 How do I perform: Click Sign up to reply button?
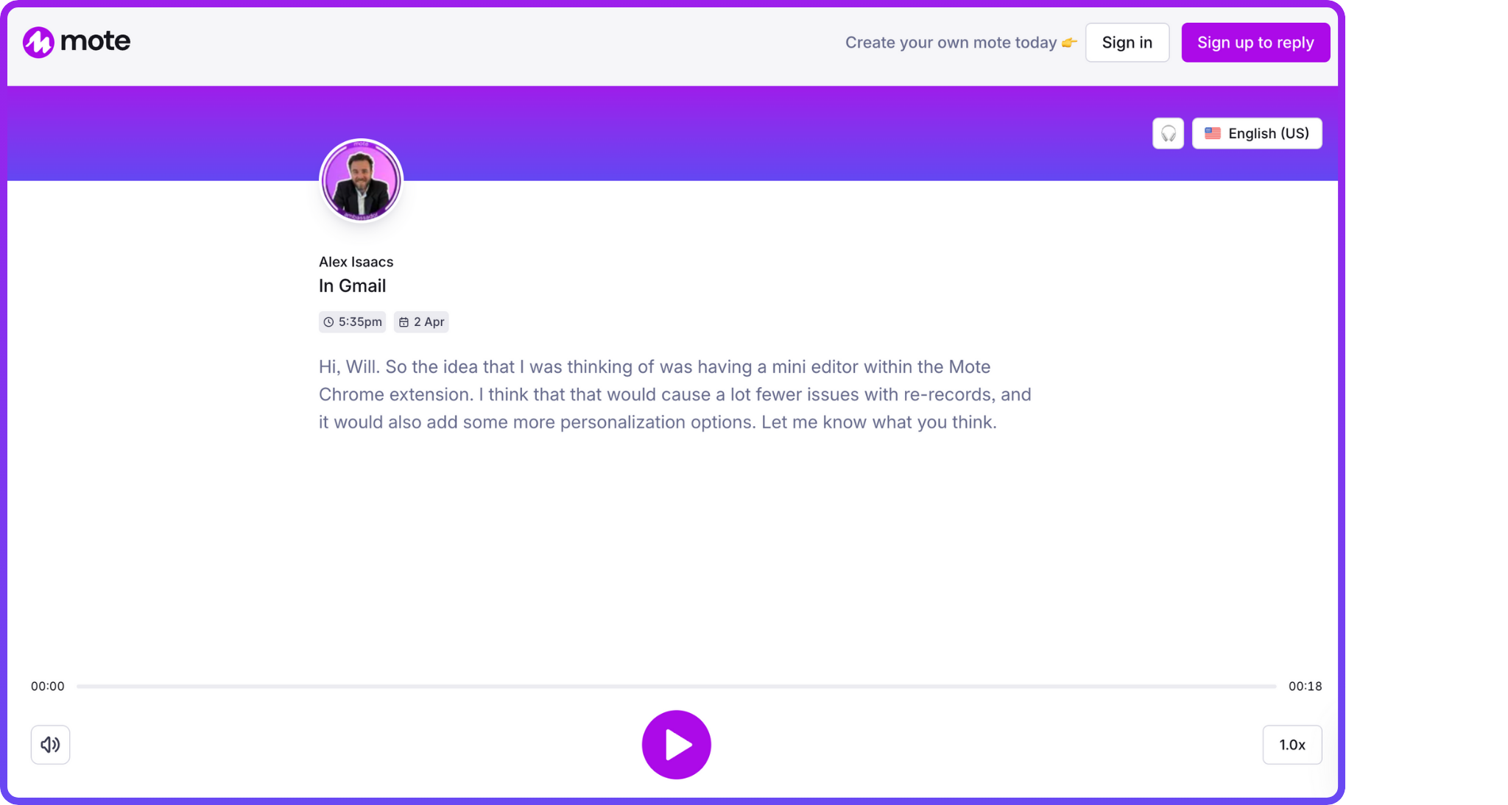1255,43
